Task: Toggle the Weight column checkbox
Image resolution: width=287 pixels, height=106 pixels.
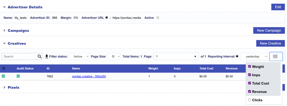Action: pyautogui.click(x=249, y=66)
